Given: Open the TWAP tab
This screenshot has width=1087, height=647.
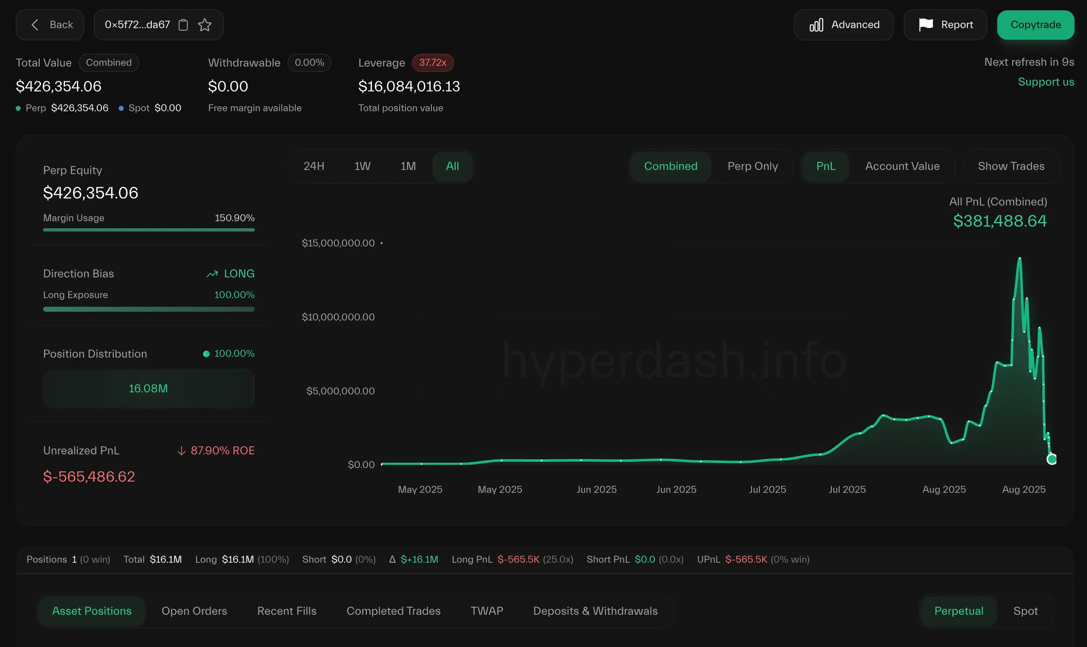Looking at the screenshot, I should click(487, 611).
